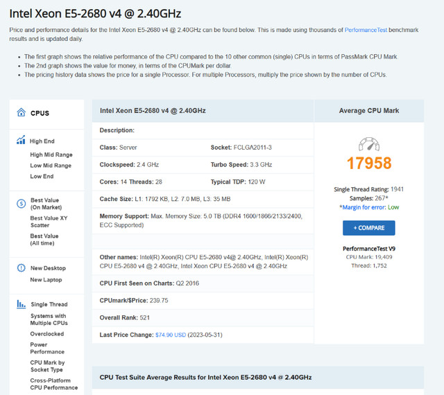Screen dimensions: 444x395
Task: Click the CPUmark/$Price: 239.75 row
Action: point(134,301)
